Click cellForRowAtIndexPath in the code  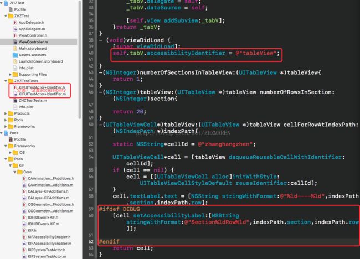pos(319,125)
